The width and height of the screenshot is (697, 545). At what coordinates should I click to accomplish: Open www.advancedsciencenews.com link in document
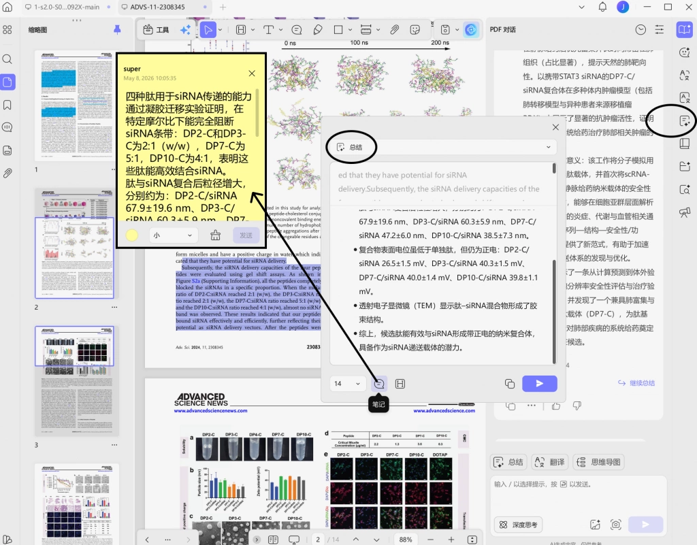coord(211,411)
